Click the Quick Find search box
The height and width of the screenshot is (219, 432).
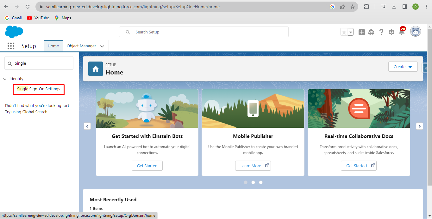pyautogui.click(x=39, y=63)
